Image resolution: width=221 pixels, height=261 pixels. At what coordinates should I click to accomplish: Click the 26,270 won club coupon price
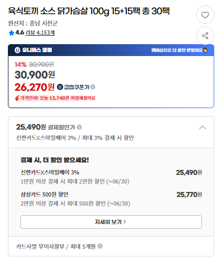pos(34,87)
